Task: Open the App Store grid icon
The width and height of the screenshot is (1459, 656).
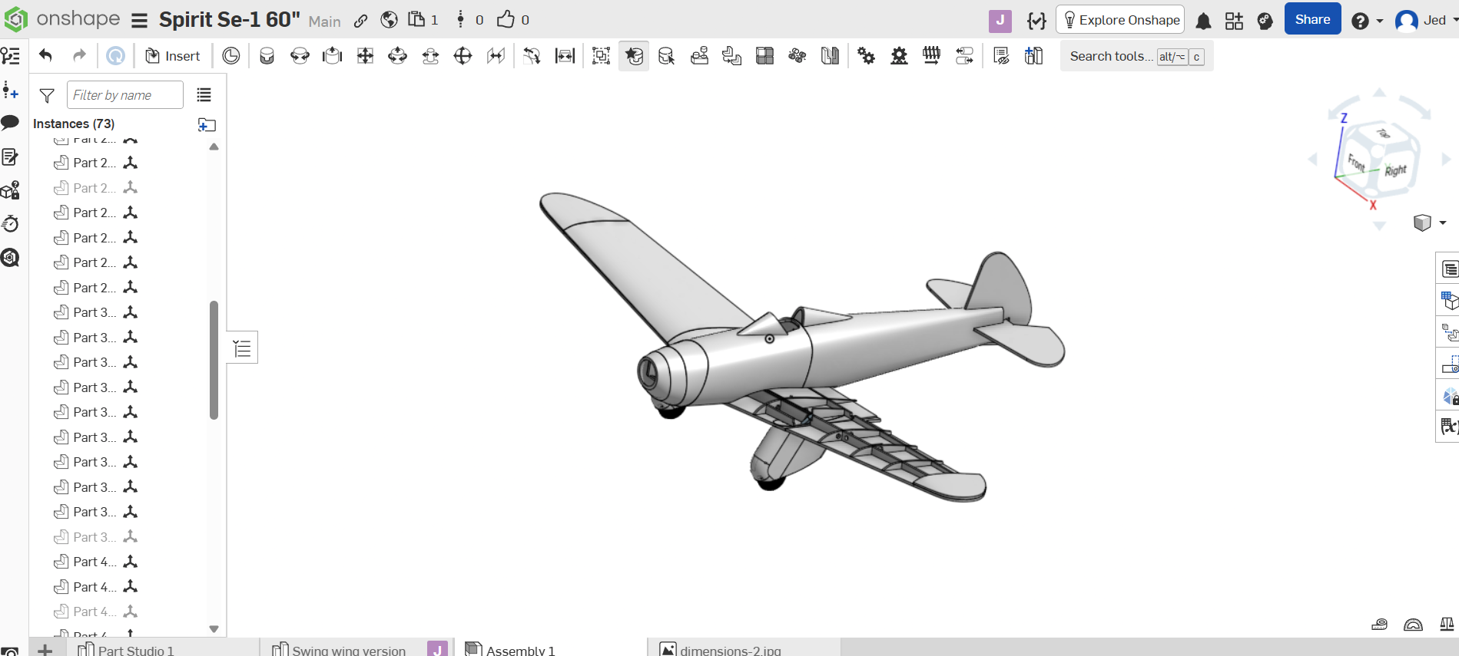Action: pyautogui.click(x=1234, y=21)
